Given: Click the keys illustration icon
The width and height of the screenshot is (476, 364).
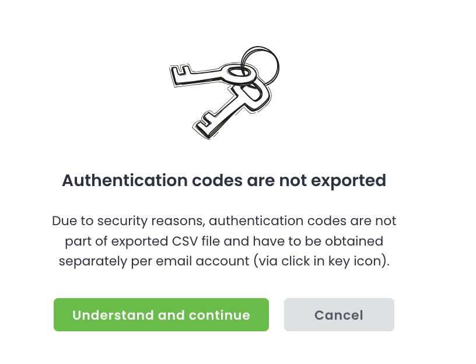Looking at the screenshot, I should (x=224, y=91).
